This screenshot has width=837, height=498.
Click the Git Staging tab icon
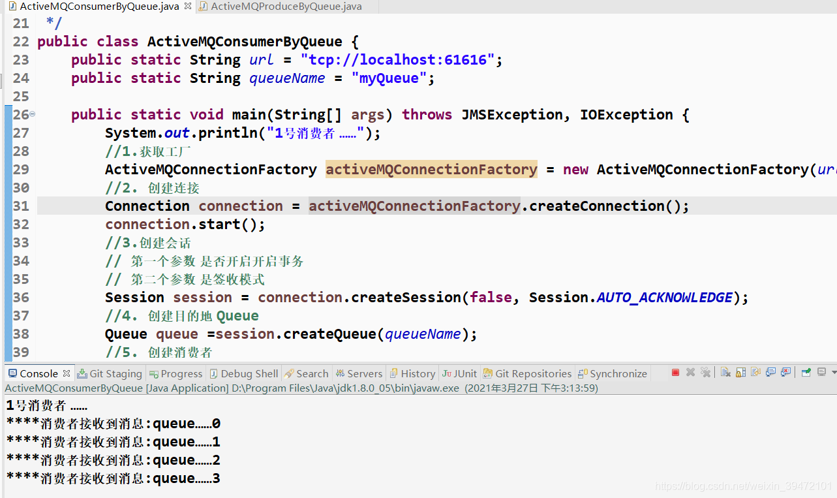click(x=82, y=373)
